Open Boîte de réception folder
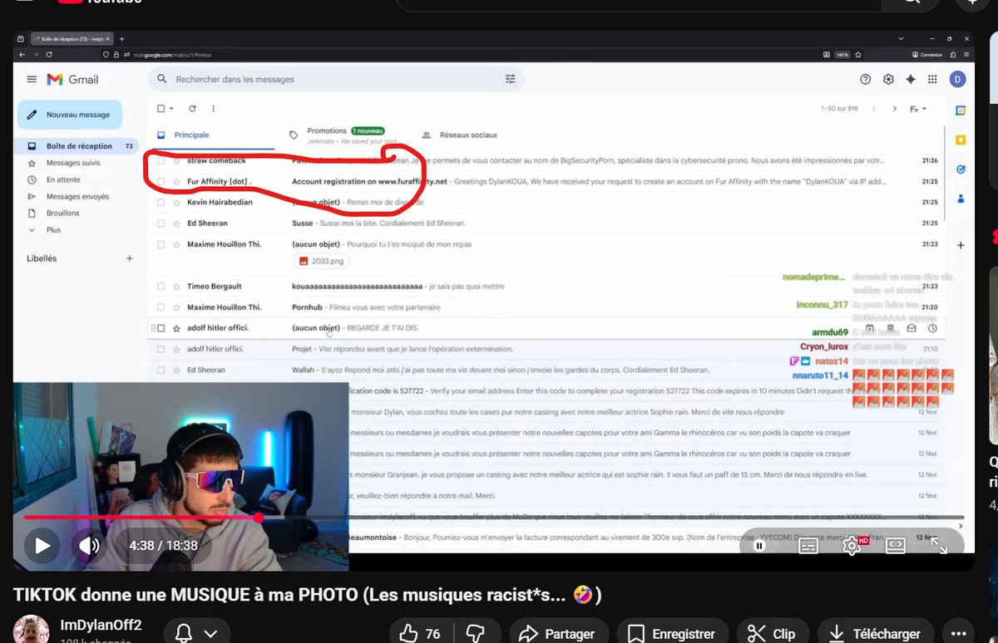Image resolution: width=998 pixels, height=643 pixels. pos(77,146)
